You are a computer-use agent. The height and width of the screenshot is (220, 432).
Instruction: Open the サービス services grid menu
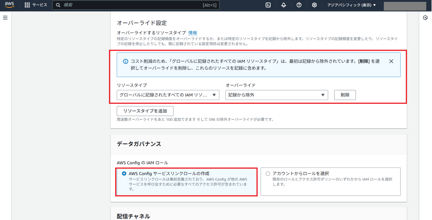tap(36, 5)
